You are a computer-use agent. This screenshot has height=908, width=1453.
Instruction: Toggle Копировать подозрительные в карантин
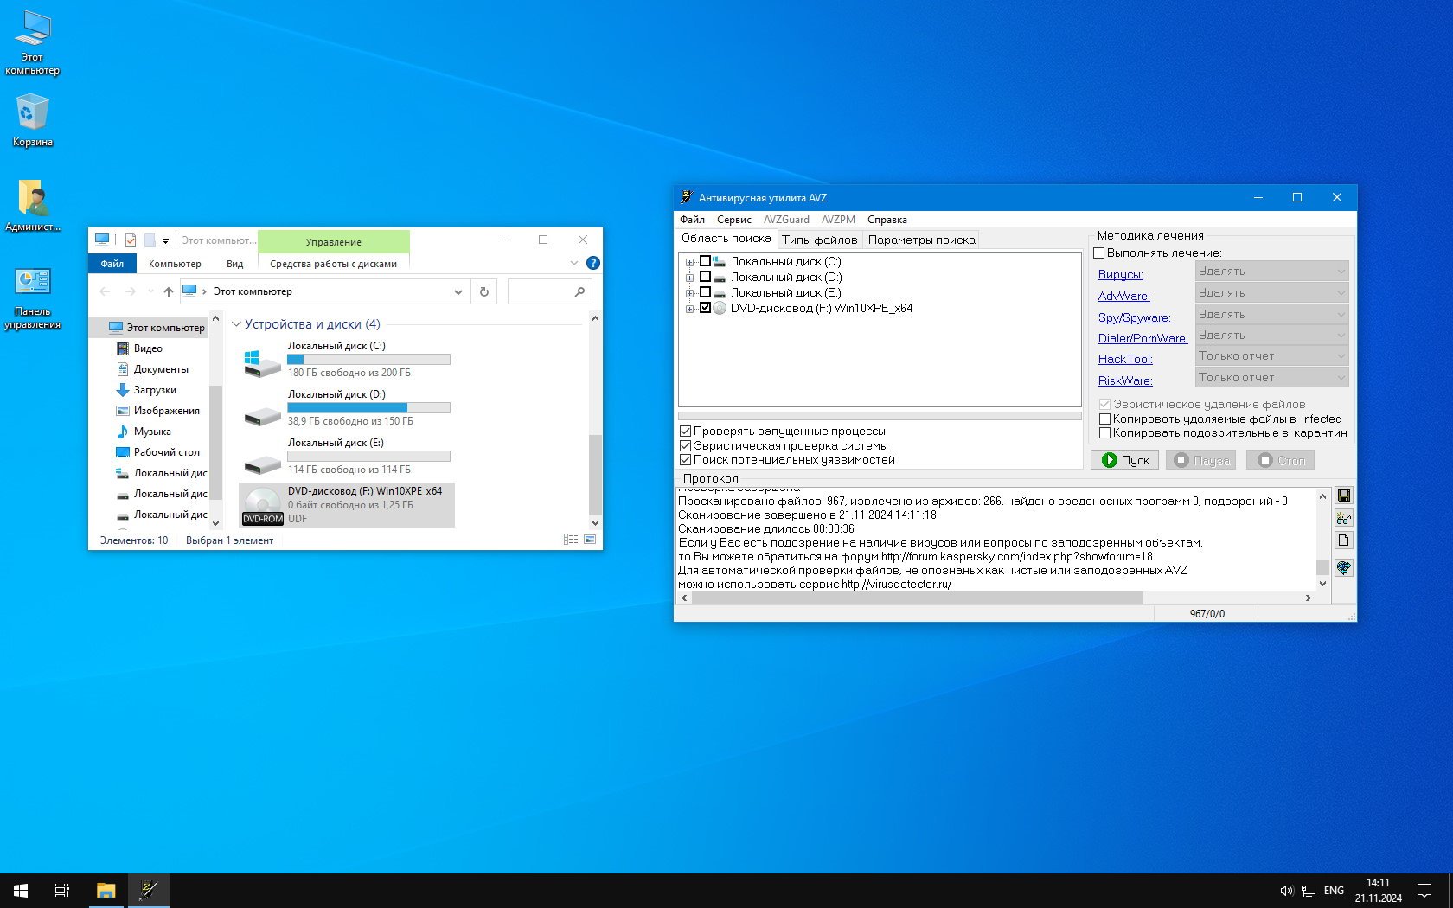coord(1104,432)
